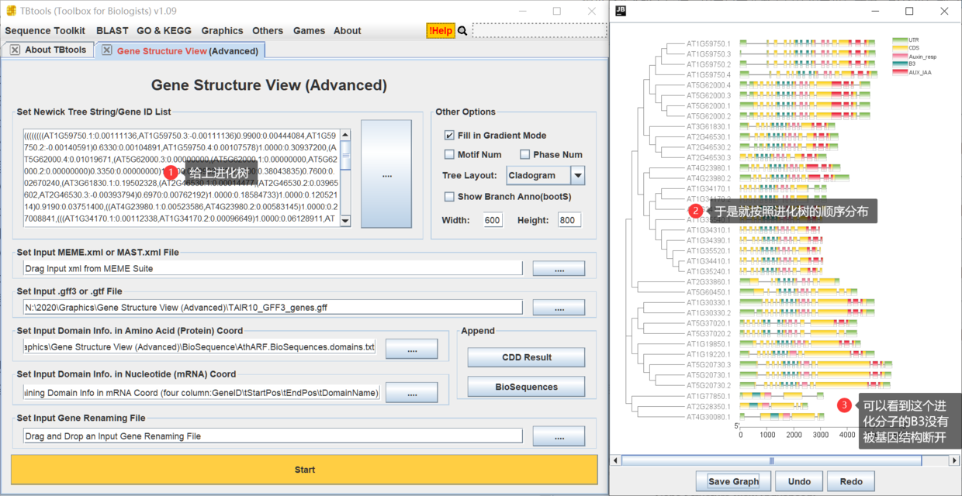Click the BioSequences append button
962x496 pixels.
pos(526,387)
